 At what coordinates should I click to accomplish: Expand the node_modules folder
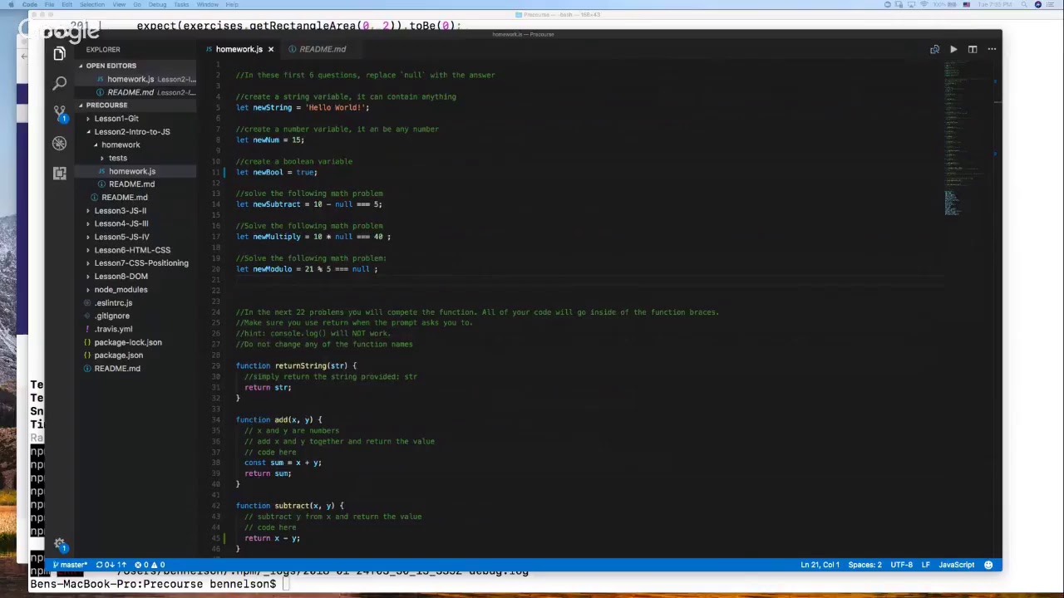pyautogui.click(x=121, y=289)
